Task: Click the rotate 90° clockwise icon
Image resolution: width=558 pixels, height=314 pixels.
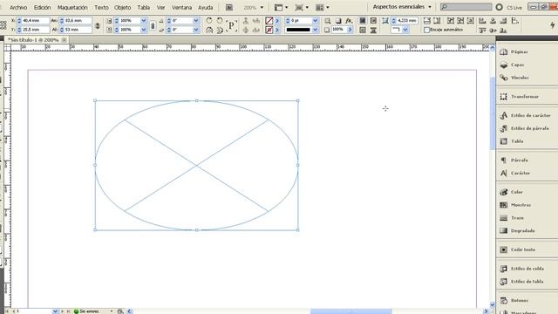Action: tap(209, 21)
